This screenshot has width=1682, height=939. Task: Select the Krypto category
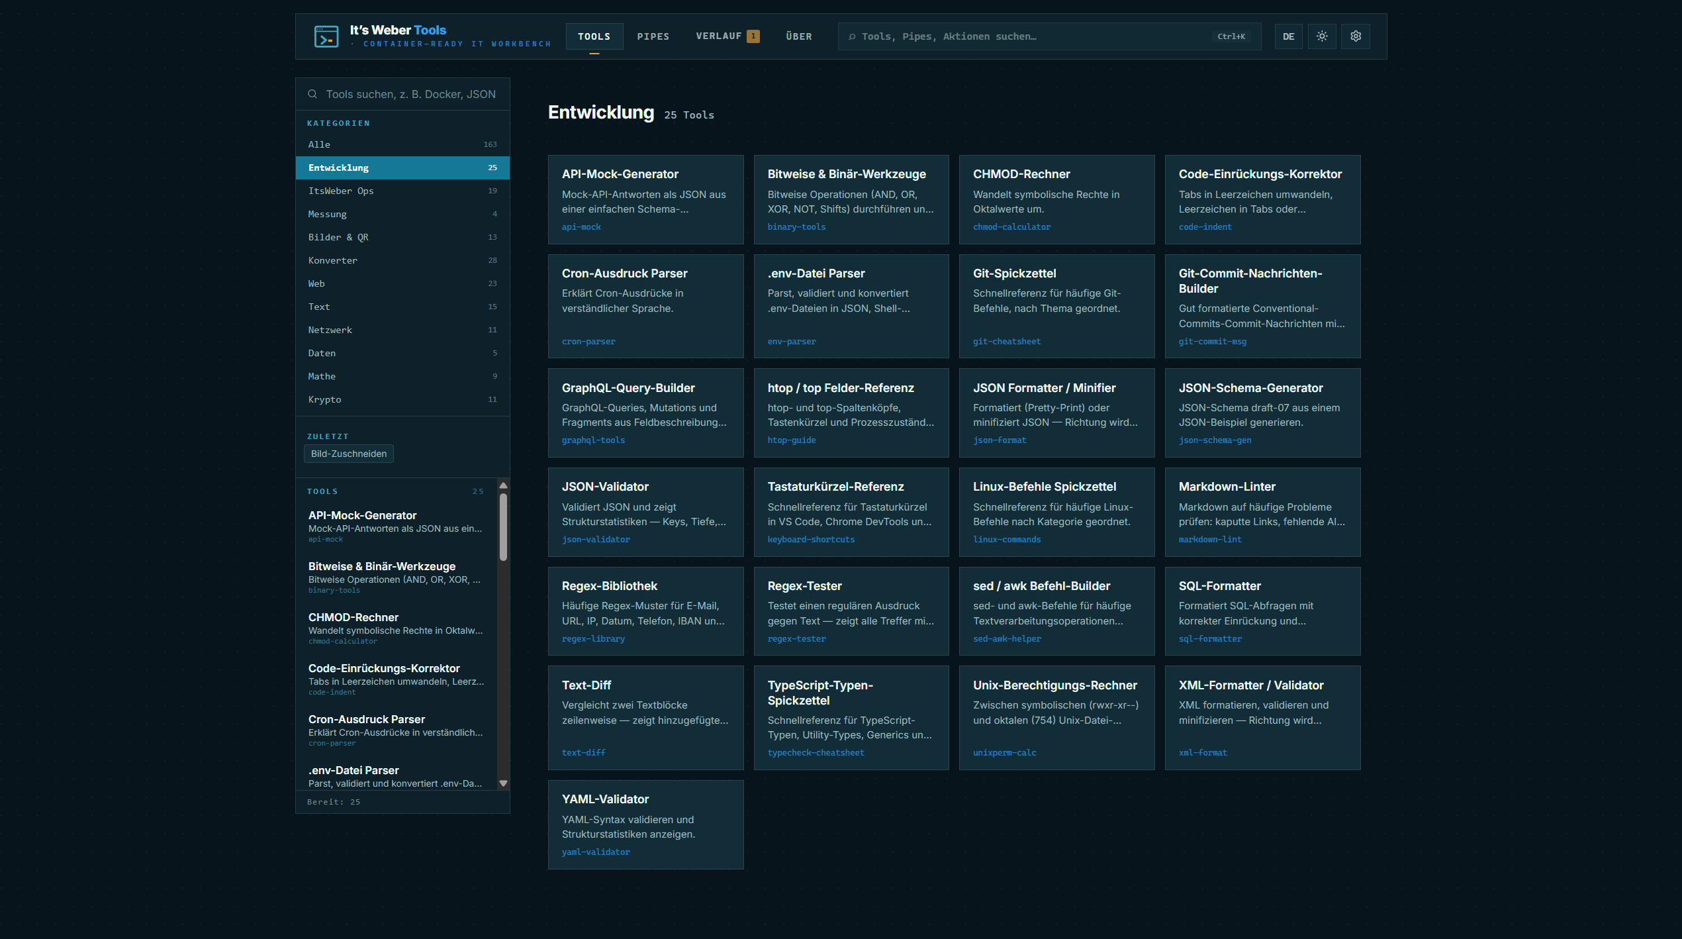[402, 399]
